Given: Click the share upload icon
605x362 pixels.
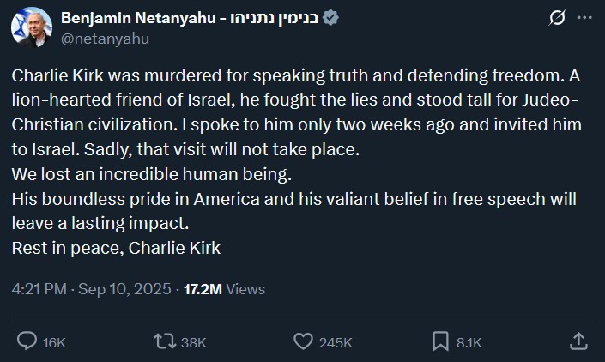Looking at the screenshot, I should (x=578, y=341).
